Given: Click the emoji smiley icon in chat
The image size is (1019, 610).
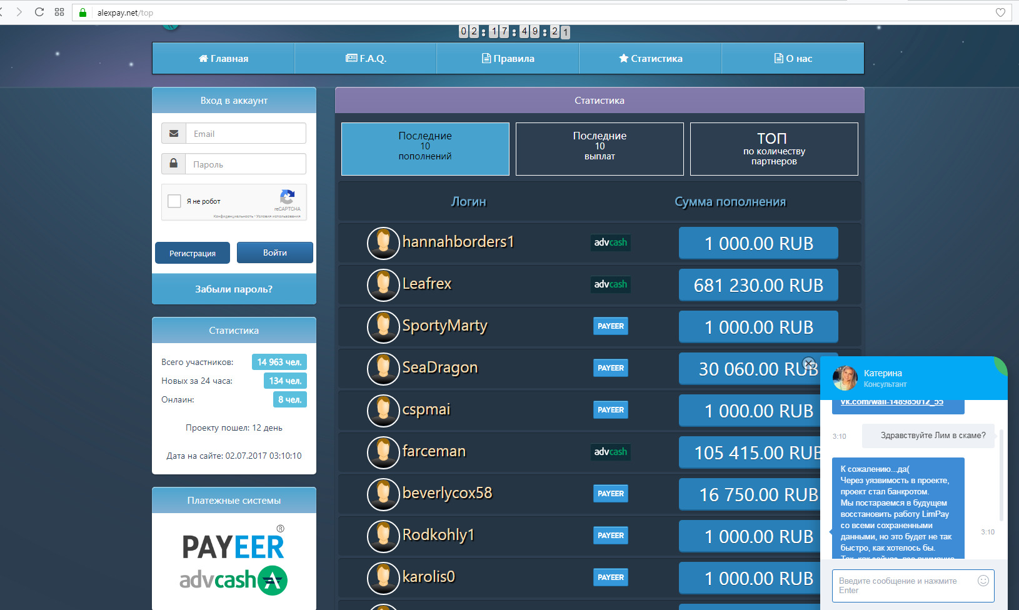Looking at the screenshot, I should (983, 581).
